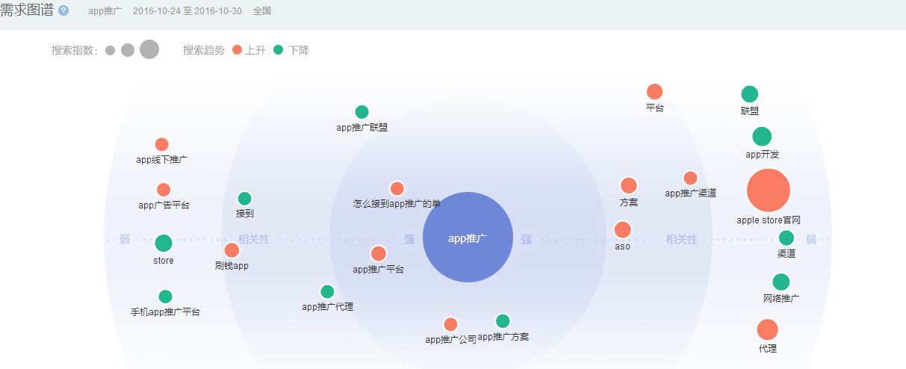Click the 怎么接到app推广的单 label
The width and height of the screenshot is (906, 369).
pos(397,203)
